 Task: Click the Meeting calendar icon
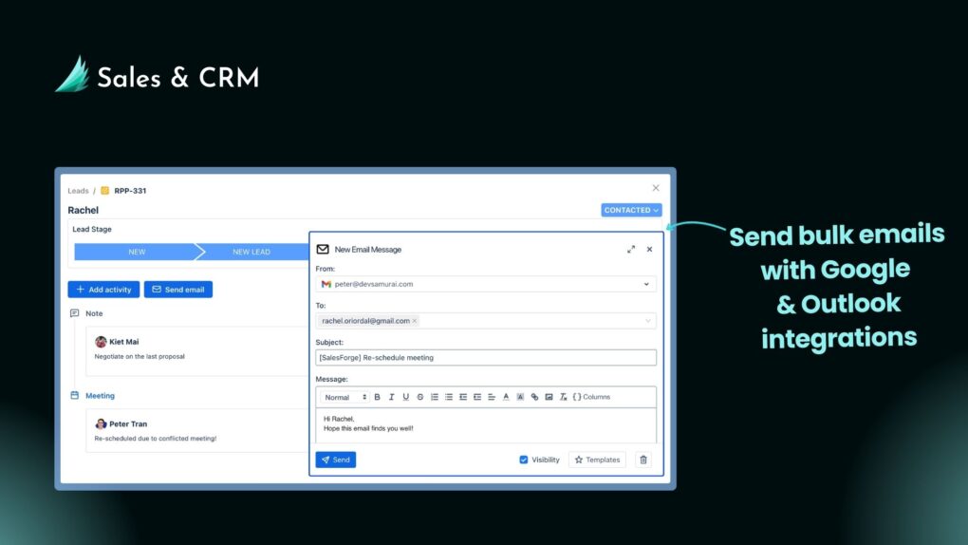(75, 396)
